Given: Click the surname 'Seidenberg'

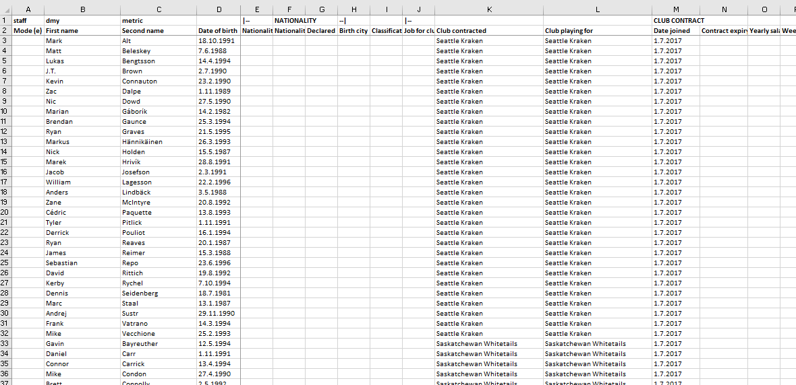Looking at the screenshot, I should 140,293.
